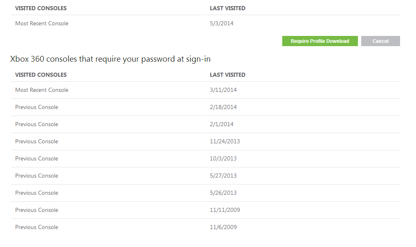Select the Previous Console visited 5/27/2013
This screenshot has width=416, height=247.
coord(37,176)
